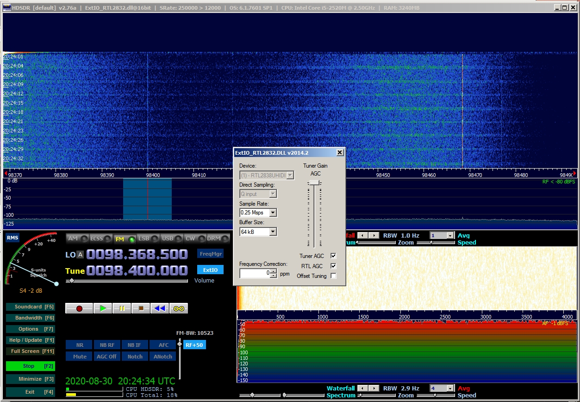Click the left red arrow on the frequency scale
Screen dimensions: 580x402
point(6,174)
